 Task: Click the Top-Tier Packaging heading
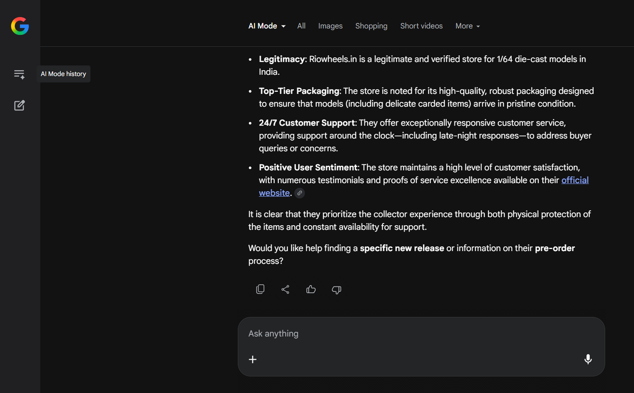click(299, 91)
